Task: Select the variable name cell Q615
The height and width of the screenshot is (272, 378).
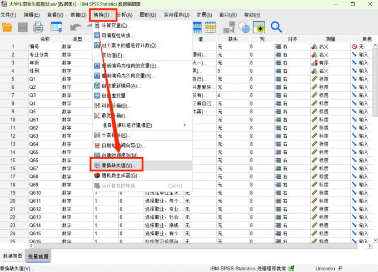Action: click(45, 234)
